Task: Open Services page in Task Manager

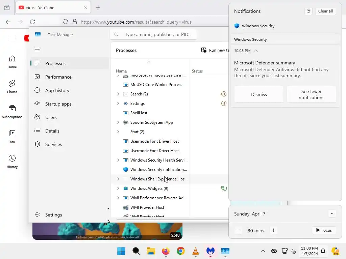Action: click(x=70, y=144)
